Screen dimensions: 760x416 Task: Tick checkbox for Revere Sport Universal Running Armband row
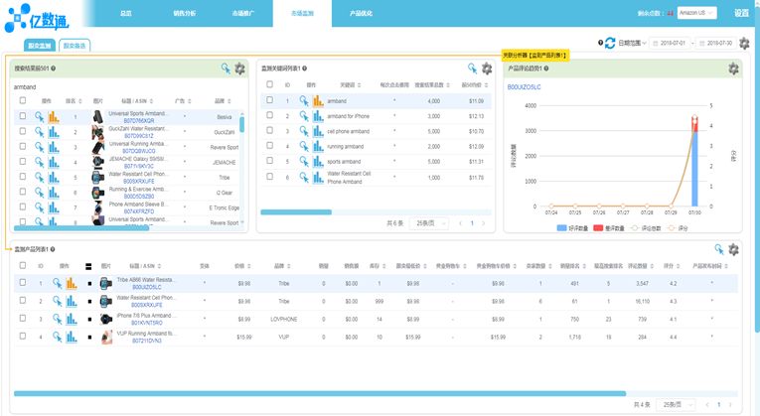[x=23, y=146]
